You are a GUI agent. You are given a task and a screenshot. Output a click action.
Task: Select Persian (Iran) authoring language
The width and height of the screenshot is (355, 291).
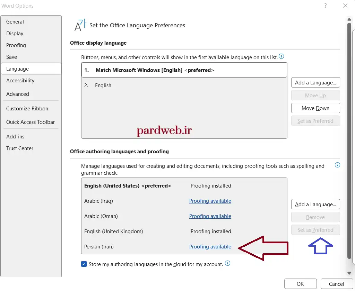(184, 246)
